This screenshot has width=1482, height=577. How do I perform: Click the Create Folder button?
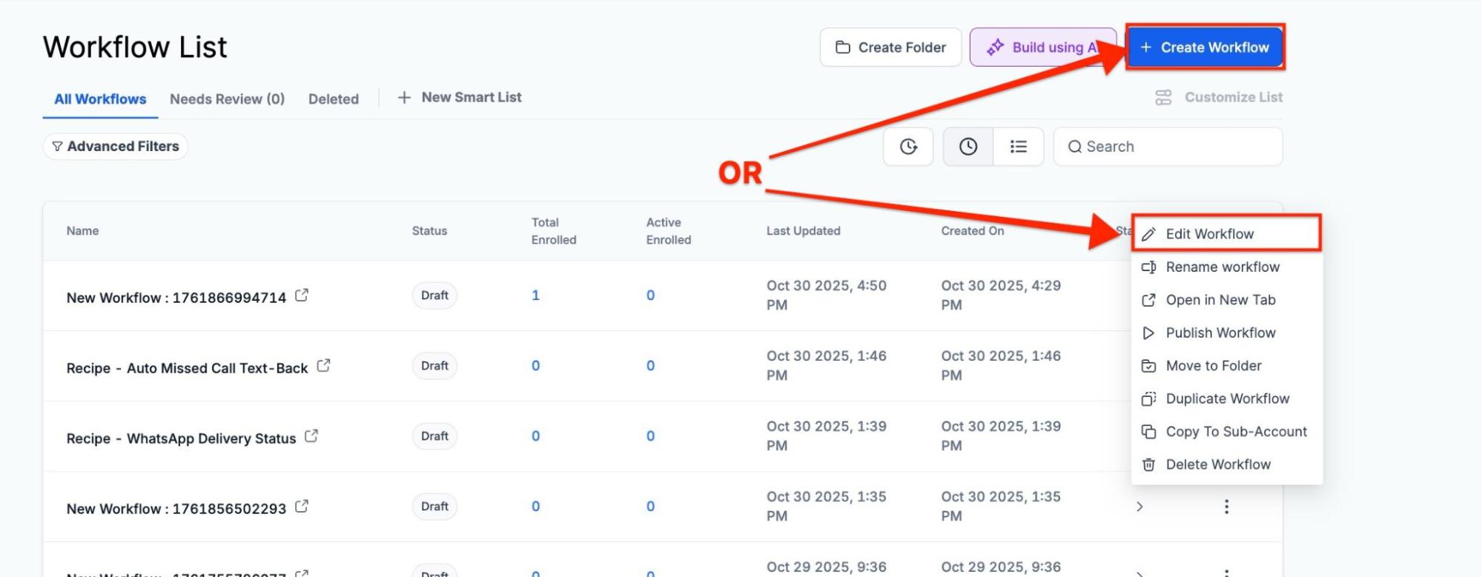pos(890,47)
